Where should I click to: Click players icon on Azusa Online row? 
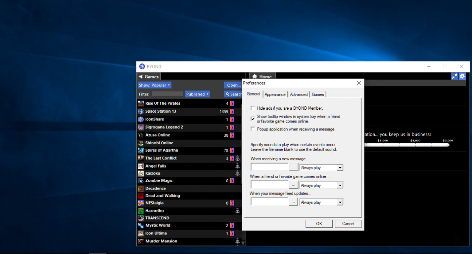(x=232, y=135)
